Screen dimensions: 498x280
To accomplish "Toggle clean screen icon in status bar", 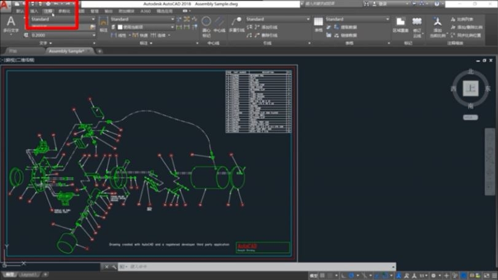I will click(x=487, y=276).
